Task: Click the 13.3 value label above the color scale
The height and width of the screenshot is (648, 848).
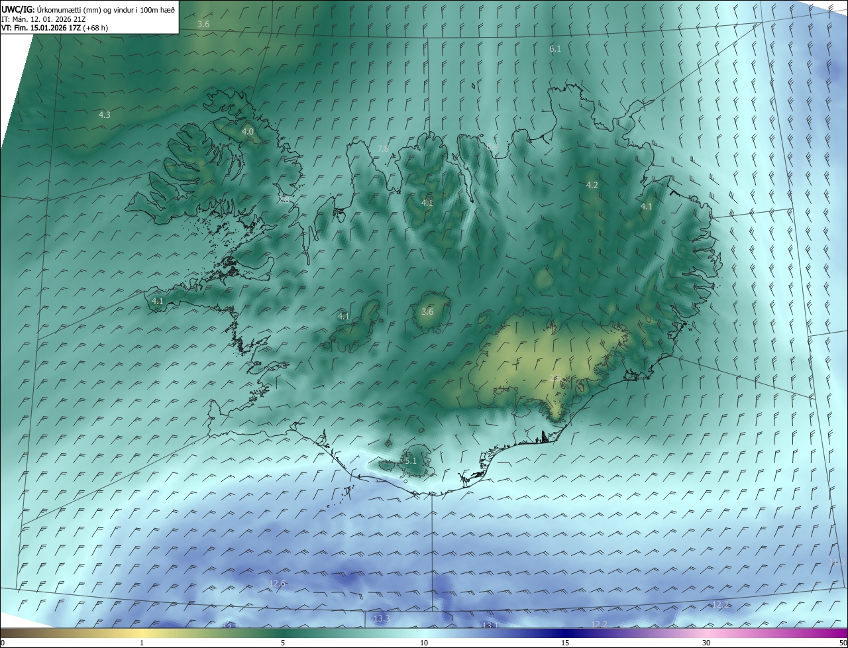Action: pyautogui.click(x=382, y=619)
